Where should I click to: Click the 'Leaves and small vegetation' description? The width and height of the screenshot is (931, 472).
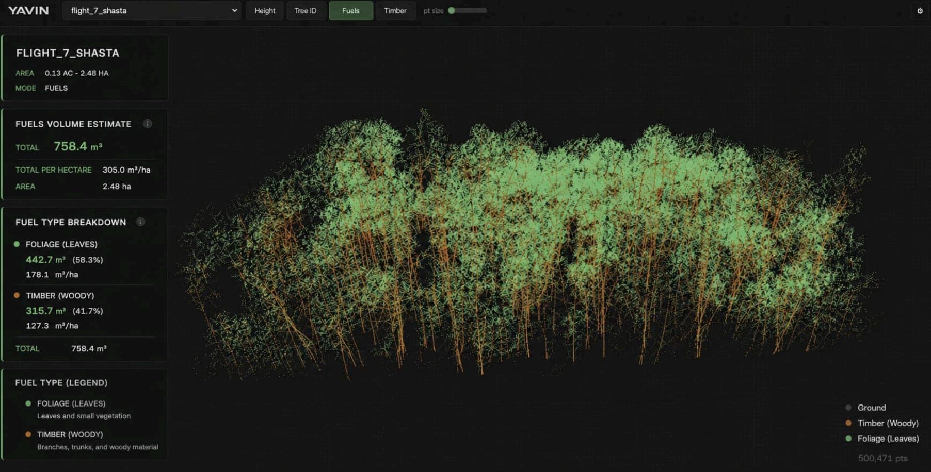tap(84, 416)
